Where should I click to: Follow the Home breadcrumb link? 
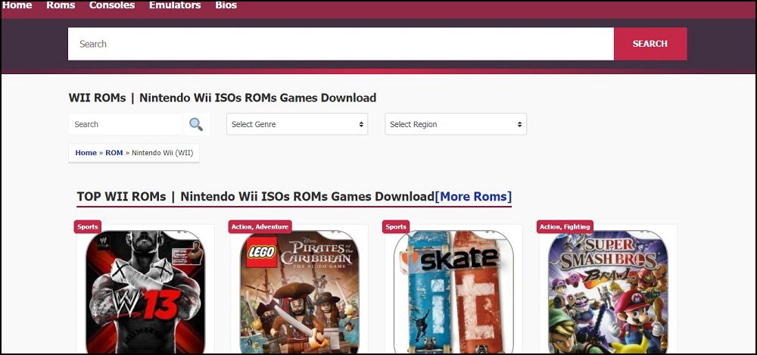[86, 153]
